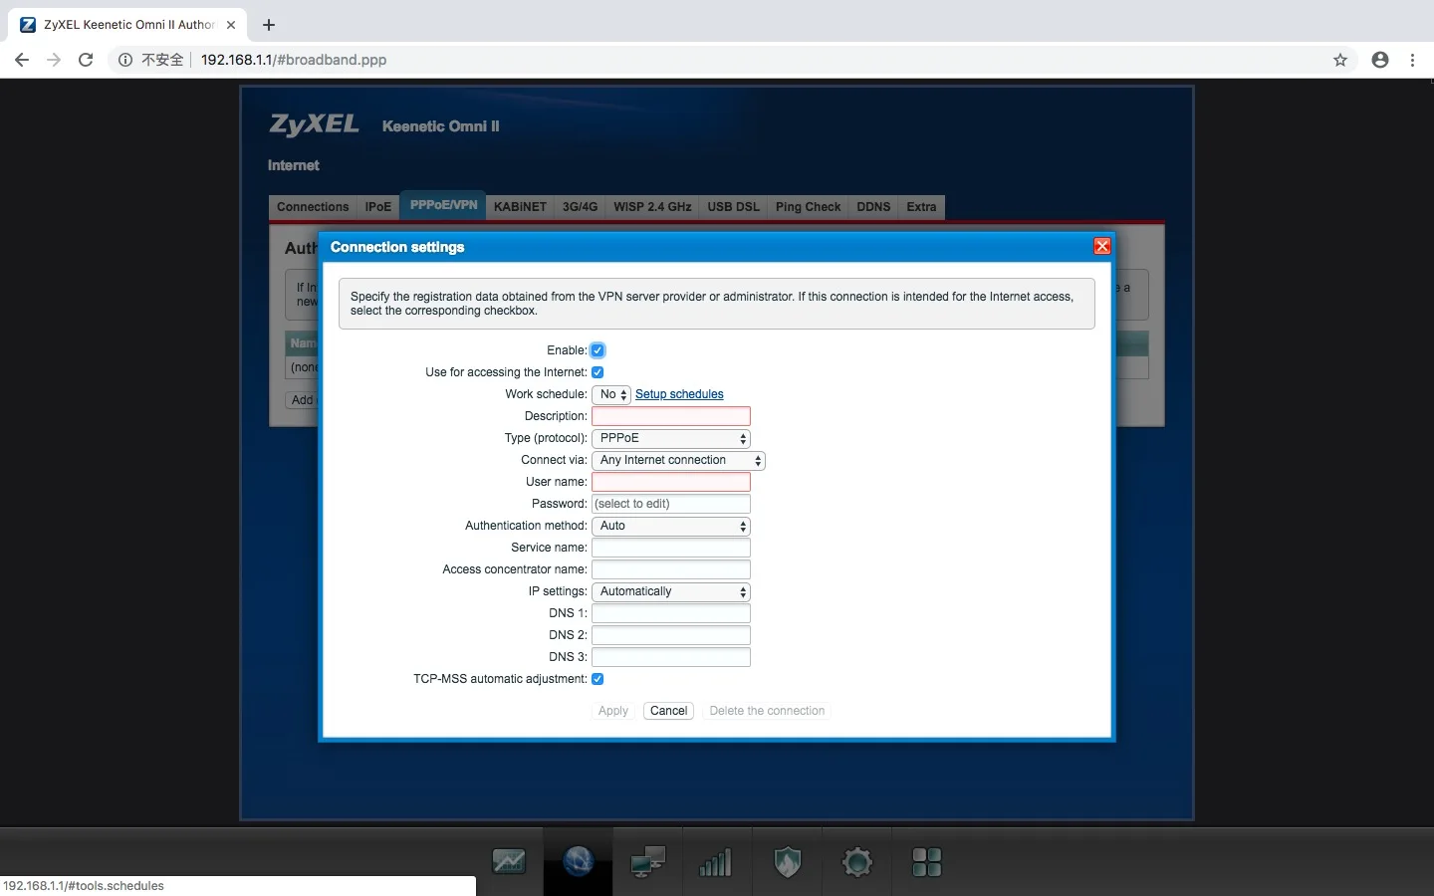
Task: Click the Service name input field
Action: tap(671, 548)
